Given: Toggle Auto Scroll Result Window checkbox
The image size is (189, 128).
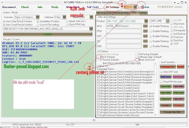Looking at the screenshot, I should (4, 25).
